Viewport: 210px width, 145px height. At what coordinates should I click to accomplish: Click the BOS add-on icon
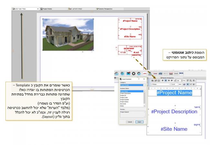[x=181, y=74]
